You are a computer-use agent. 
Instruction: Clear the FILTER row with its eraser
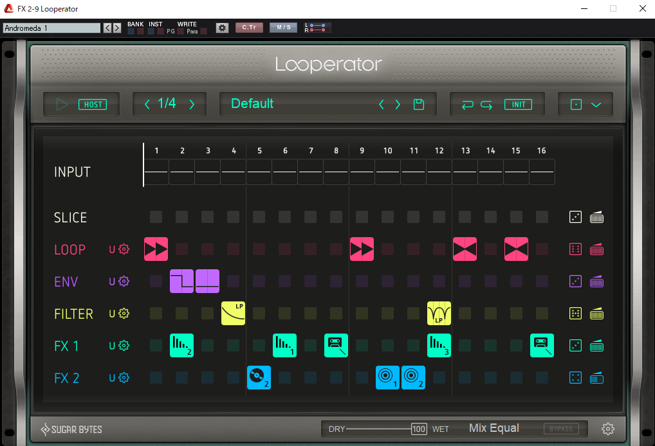(x=596, y=314)
